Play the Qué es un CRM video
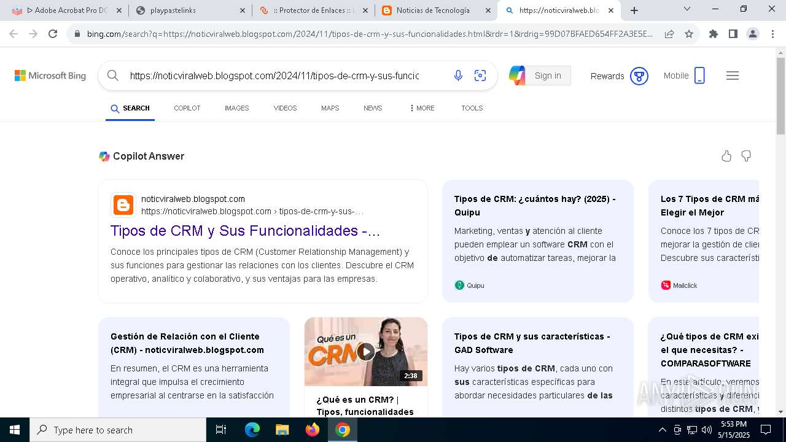The width and height of the screenshot is (786, 442). (x=366, y=352)
